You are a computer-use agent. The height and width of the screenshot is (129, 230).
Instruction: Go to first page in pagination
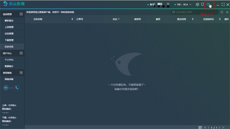point(205,128)
